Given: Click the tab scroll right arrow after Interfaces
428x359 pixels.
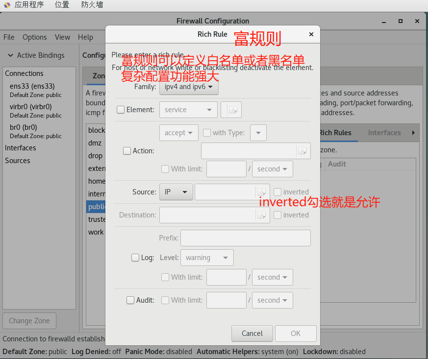Looking at the screenshot, I should click(x=413, y=133).
